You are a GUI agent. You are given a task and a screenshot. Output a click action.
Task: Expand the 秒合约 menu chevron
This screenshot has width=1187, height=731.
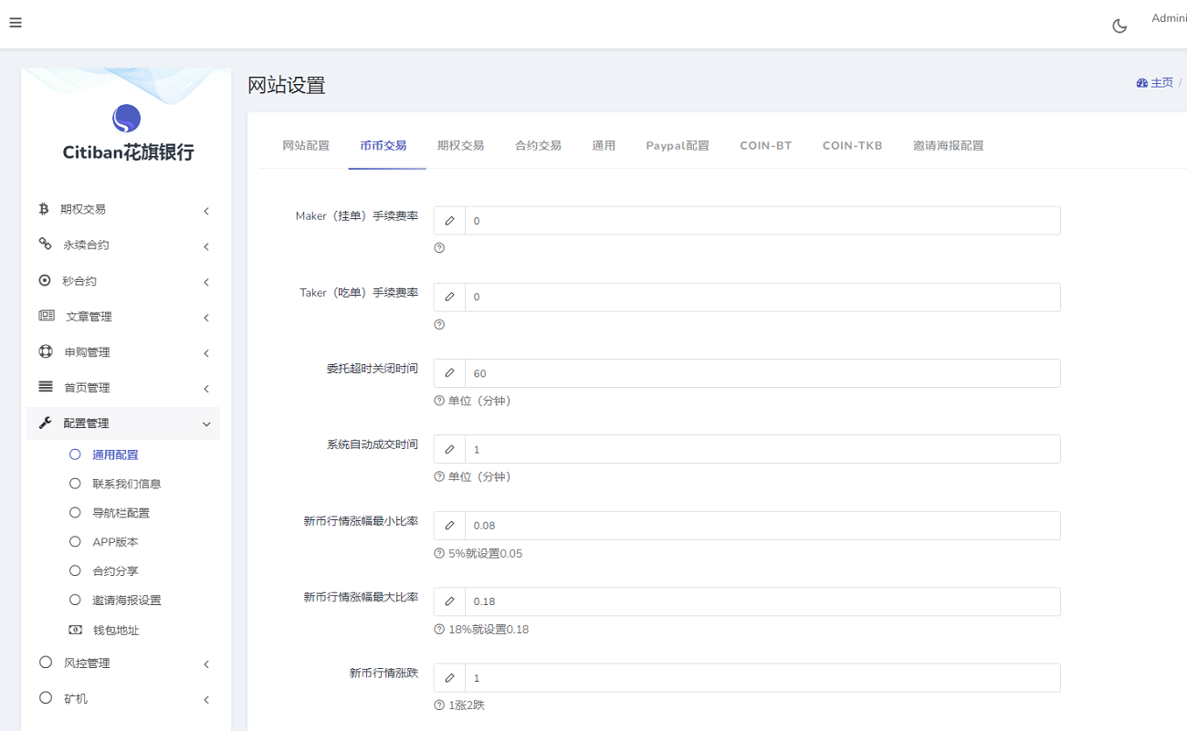[206, 282]
